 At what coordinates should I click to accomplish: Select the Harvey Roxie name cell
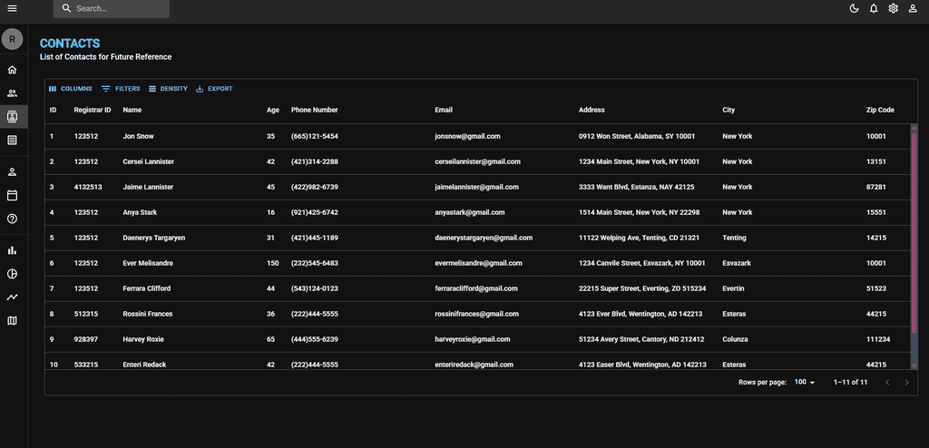pos(143,339)
